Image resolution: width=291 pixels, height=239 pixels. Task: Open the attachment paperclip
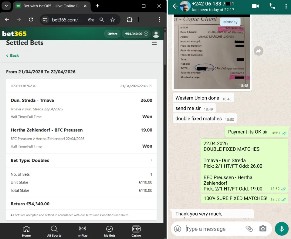tap(249, 229)
